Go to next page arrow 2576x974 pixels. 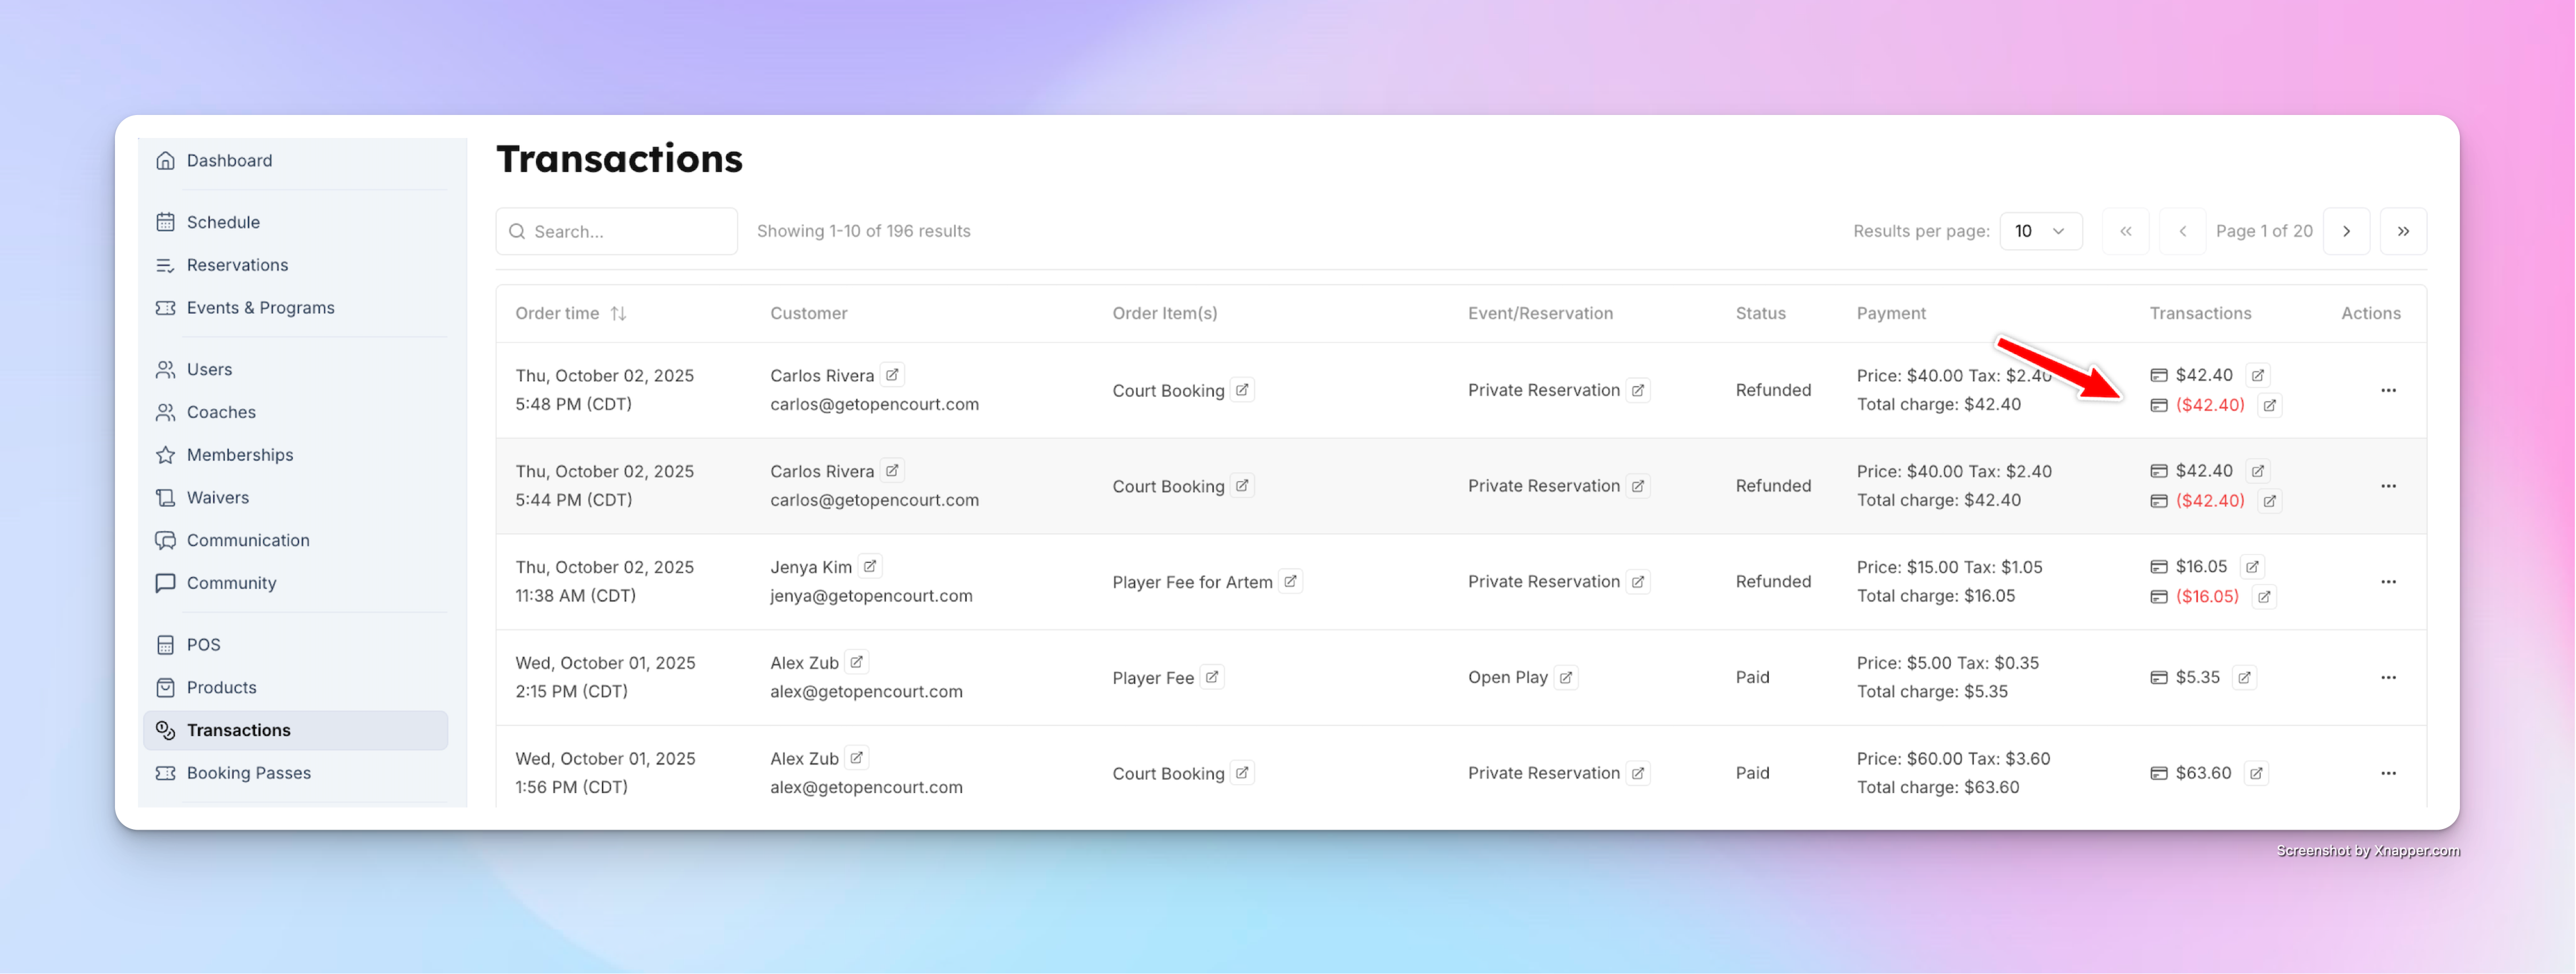(x=2346, y=231)
